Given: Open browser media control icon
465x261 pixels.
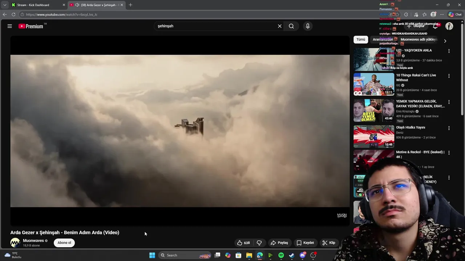Looking at the screenshot, I should (416, 14).
